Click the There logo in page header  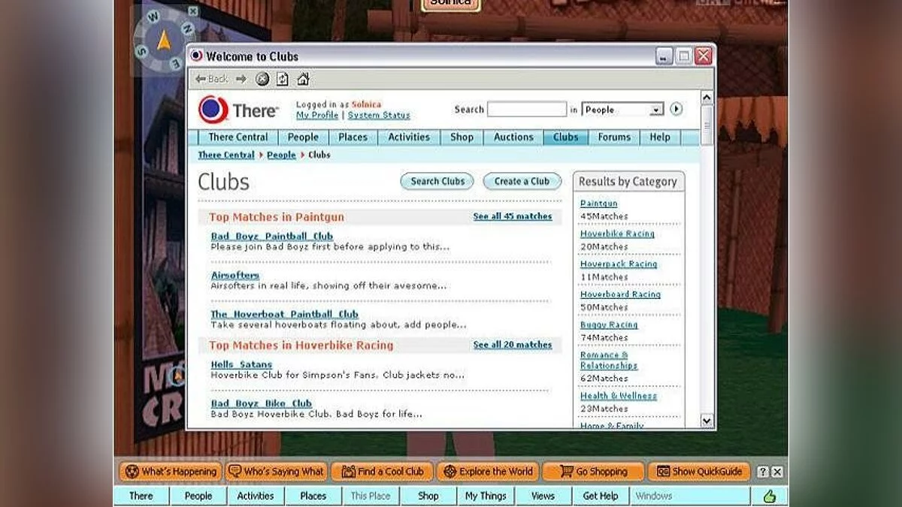[x=238, y=110]
